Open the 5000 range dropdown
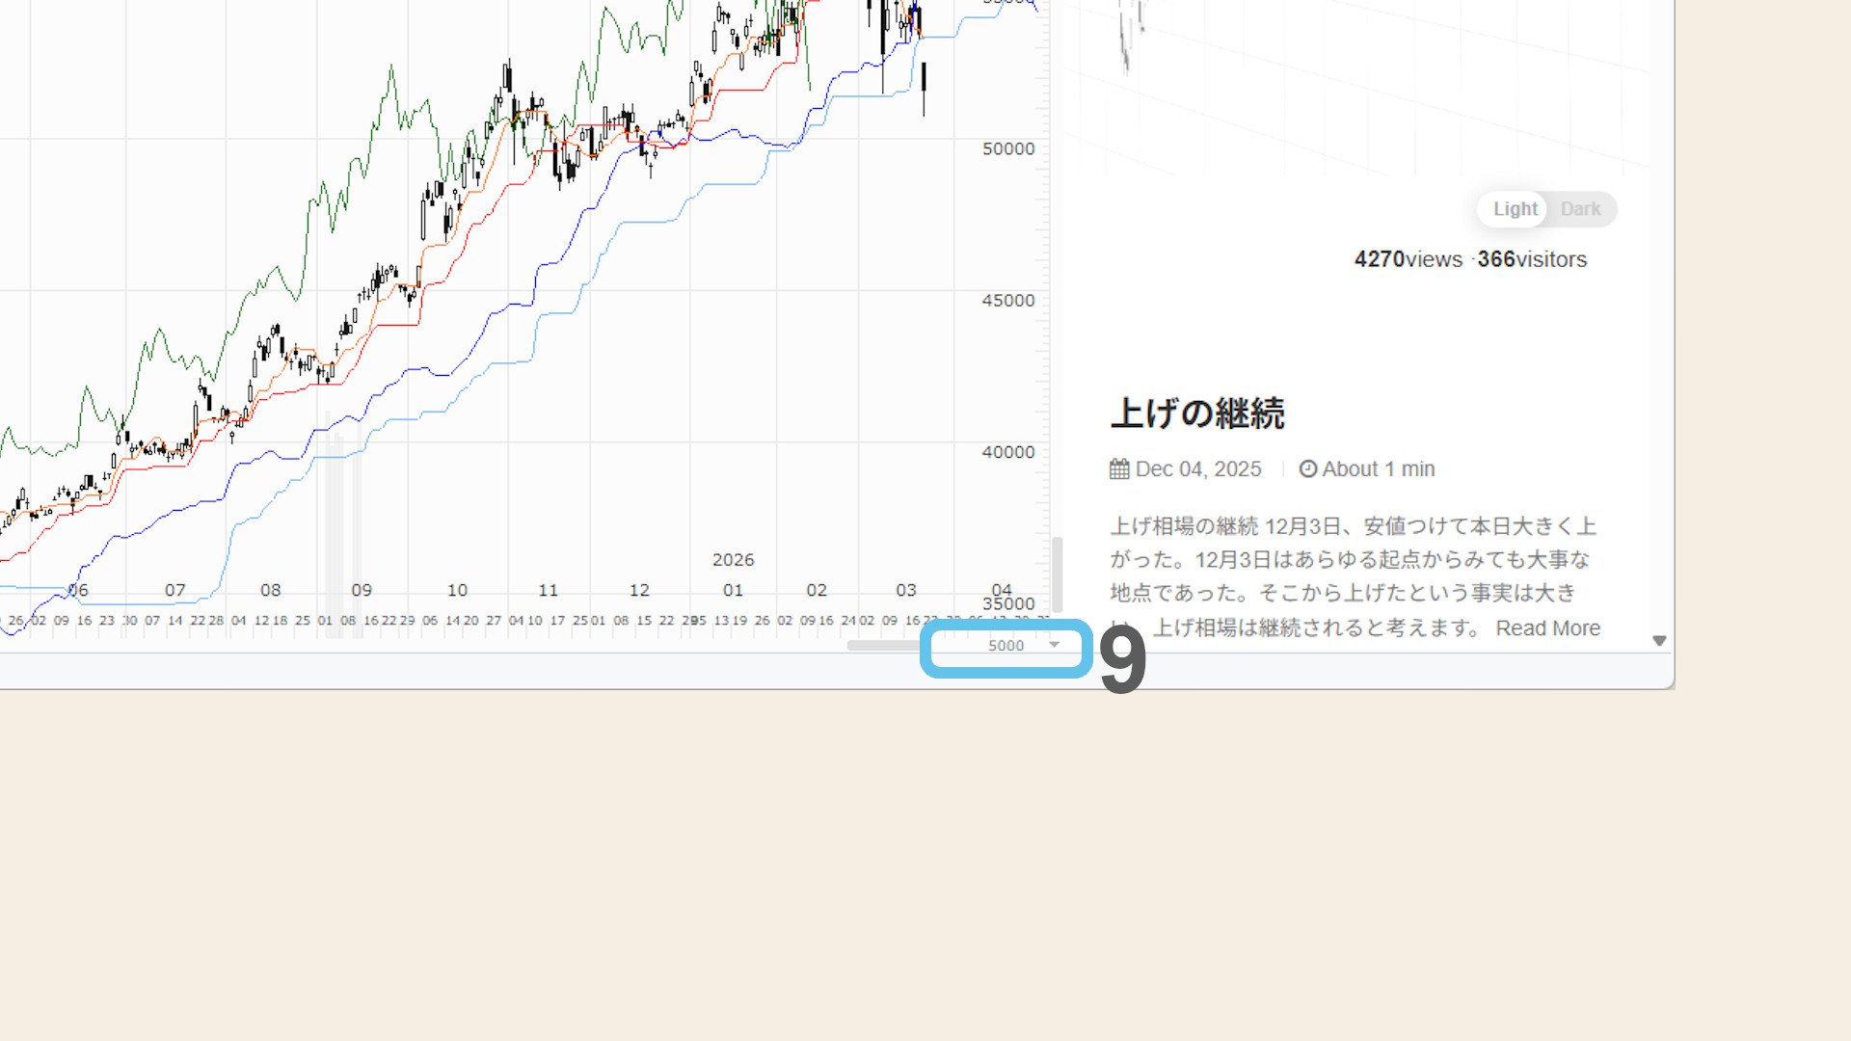Viewport: 1851px width, 1041px height. point(1006,646)
